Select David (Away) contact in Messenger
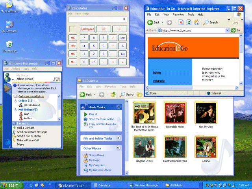This screenshot has height=189, width=252. (32, 105)
